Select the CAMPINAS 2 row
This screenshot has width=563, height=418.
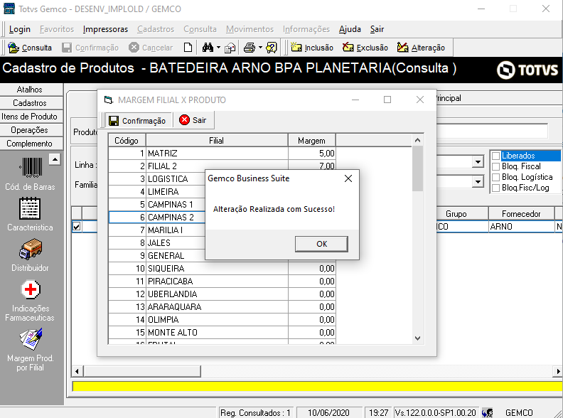(156, 218)
